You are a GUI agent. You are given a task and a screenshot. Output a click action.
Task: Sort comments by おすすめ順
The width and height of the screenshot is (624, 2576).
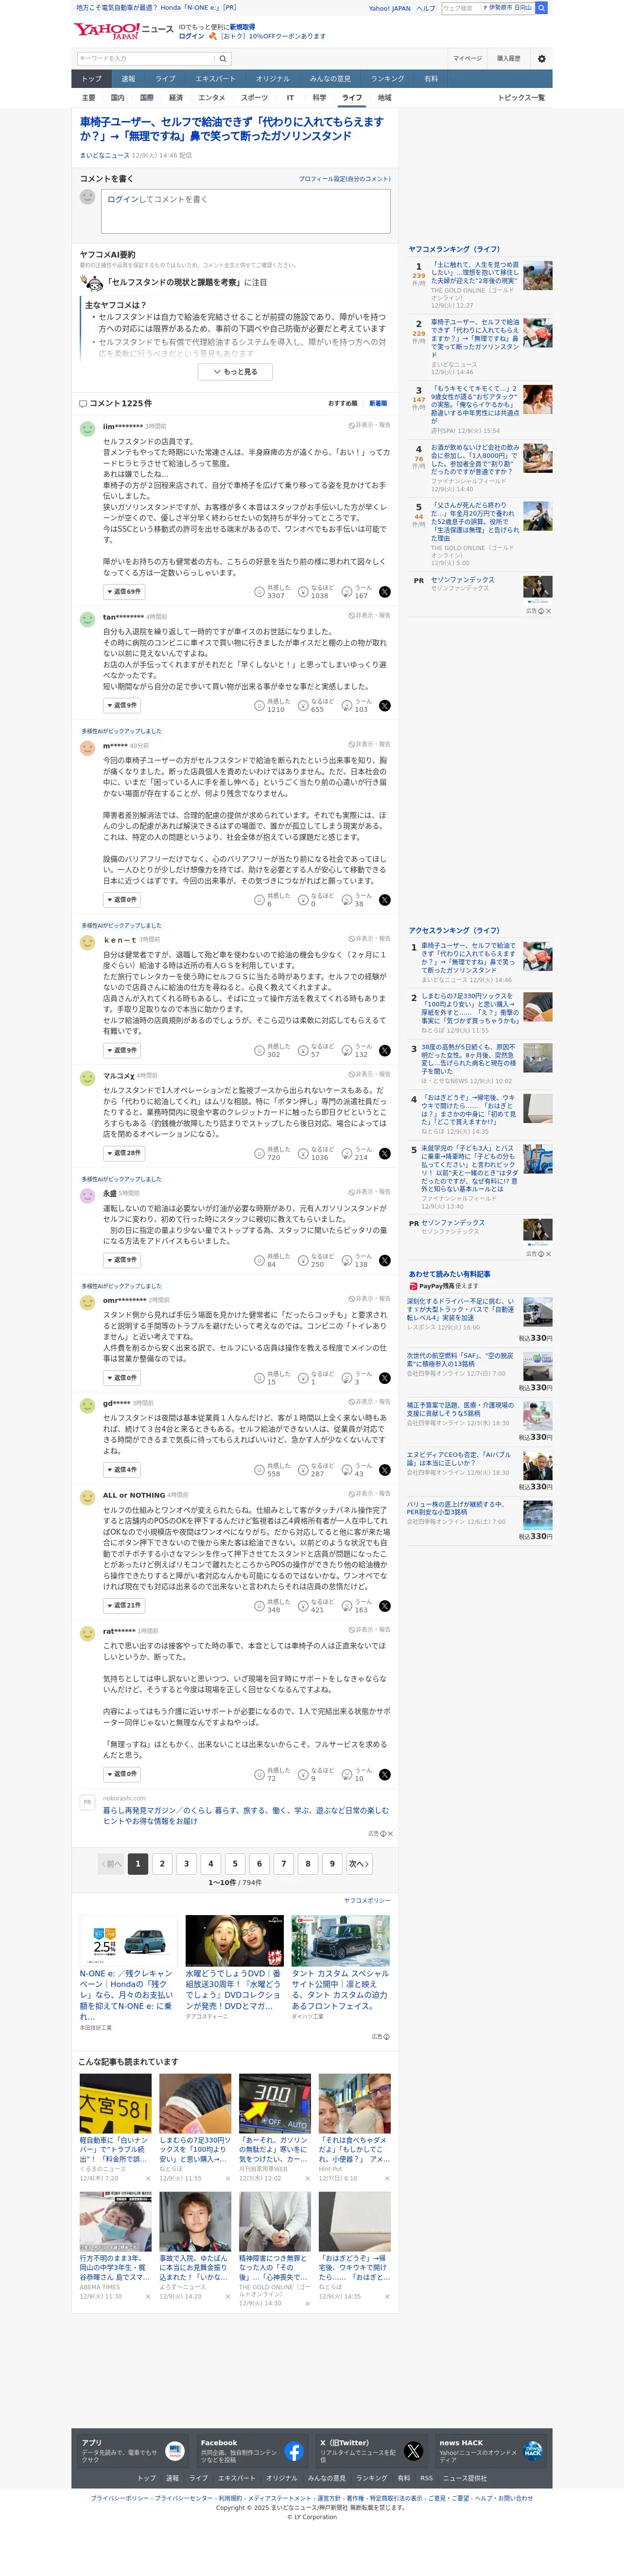click(342, 404)
